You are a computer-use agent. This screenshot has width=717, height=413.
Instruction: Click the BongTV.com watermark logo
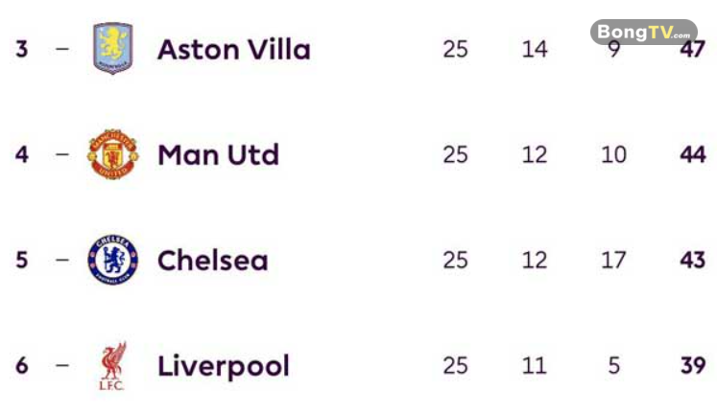pos(643,32)
